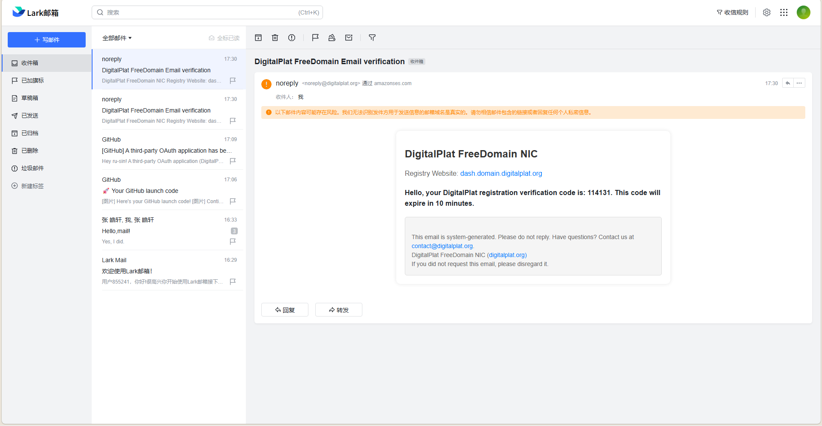Mark email as unread with envelope icon
Image resolution: width=822 pixels, height=426 pixels.
349,38
